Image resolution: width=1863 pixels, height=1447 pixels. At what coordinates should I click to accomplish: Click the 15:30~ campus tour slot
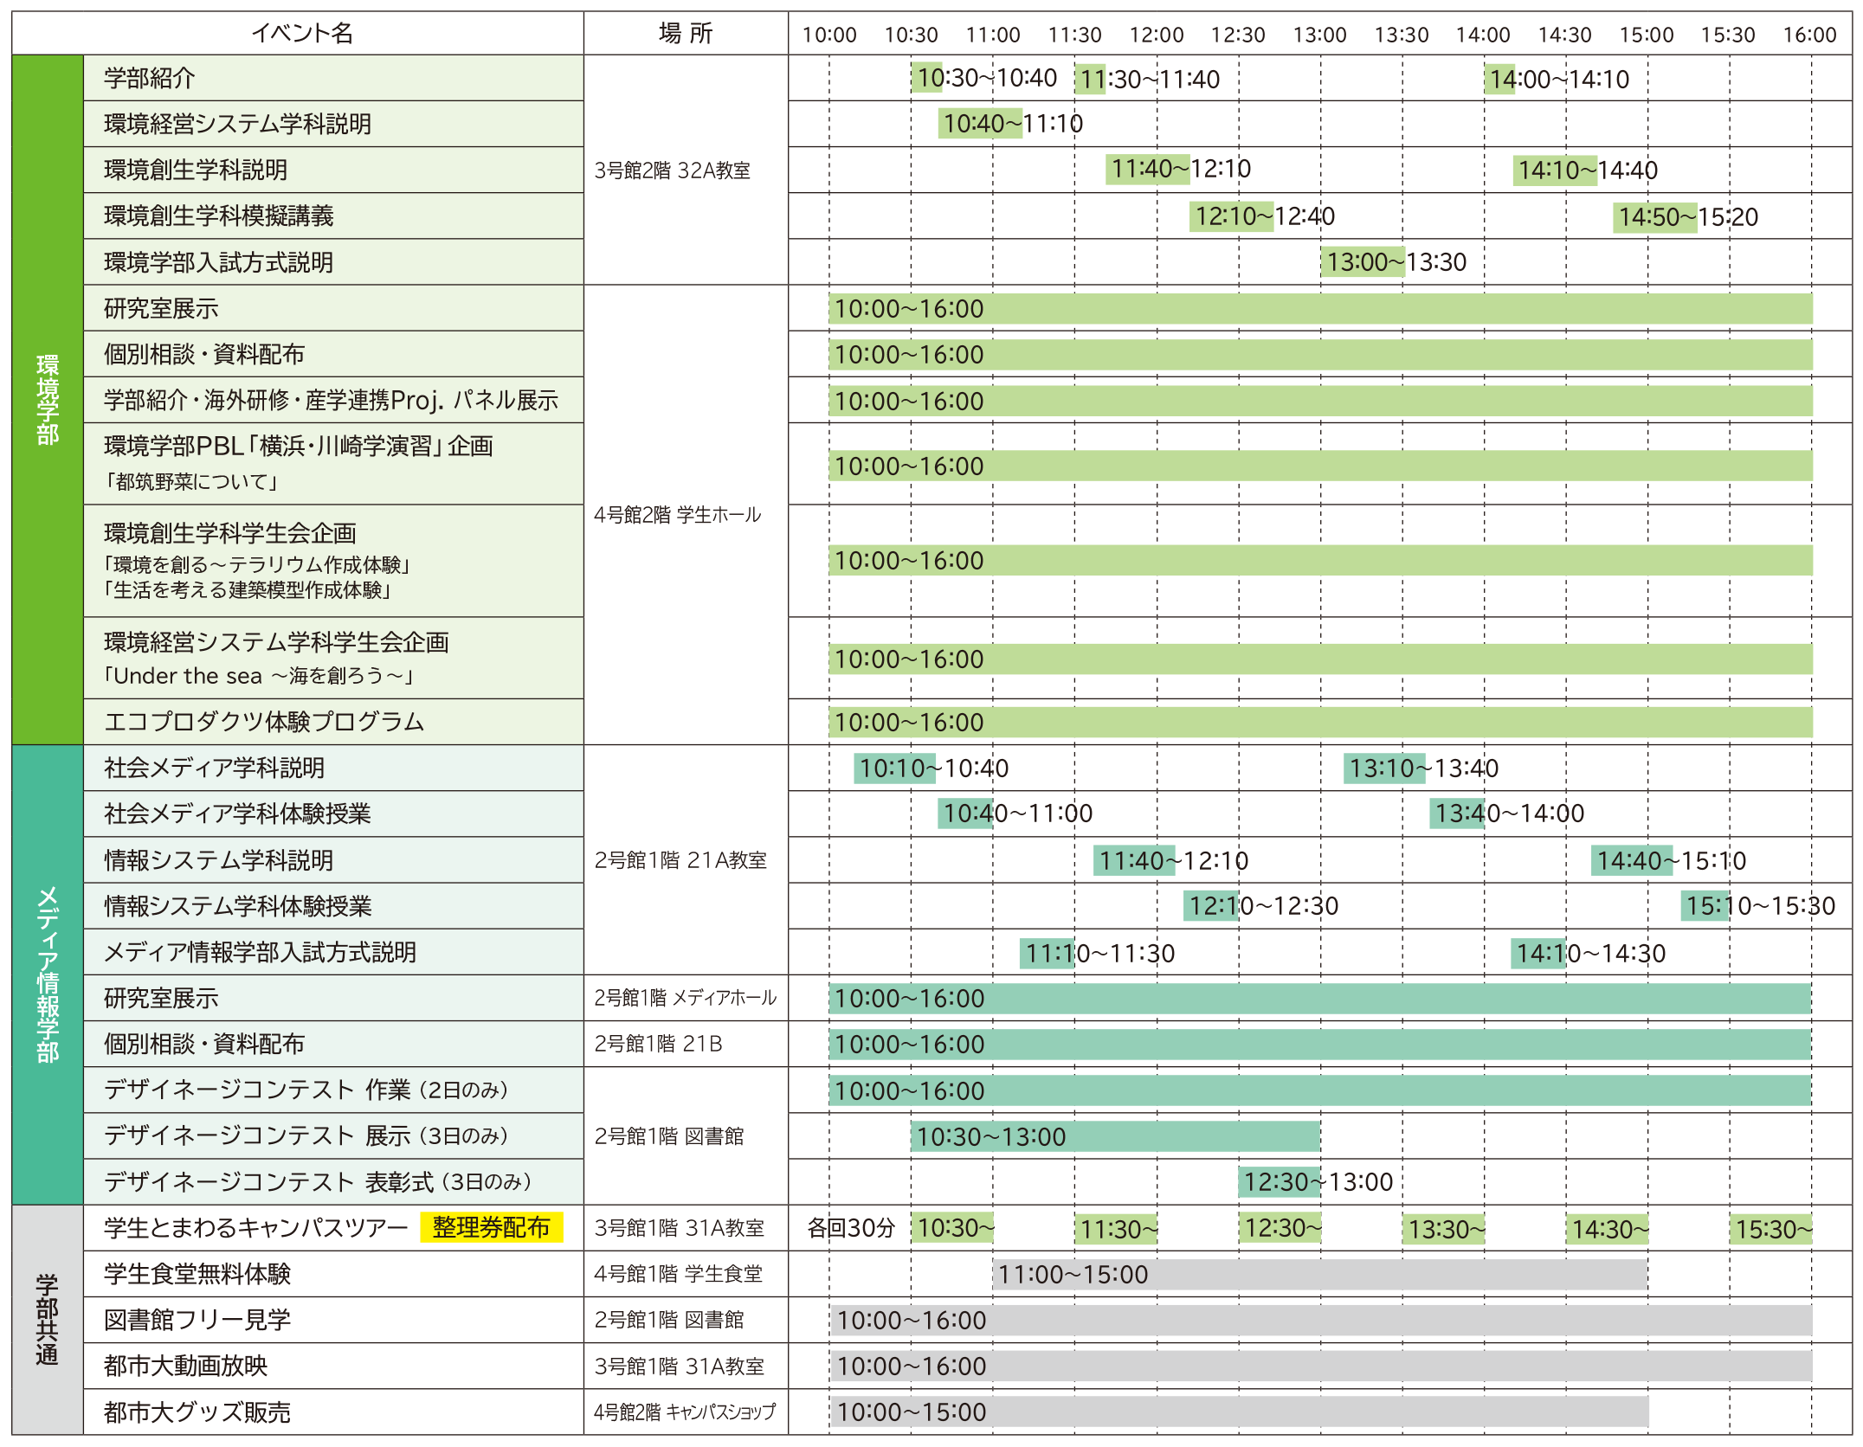[x=1771, y=1229]
